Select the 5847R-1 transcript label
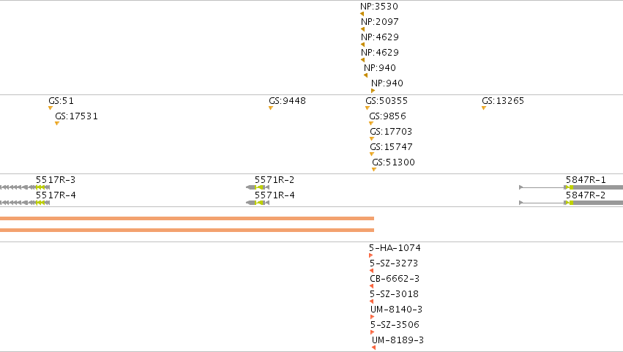The height and width of the screenshot is (352, 623). pyautogui.click(x=586, y=180)
